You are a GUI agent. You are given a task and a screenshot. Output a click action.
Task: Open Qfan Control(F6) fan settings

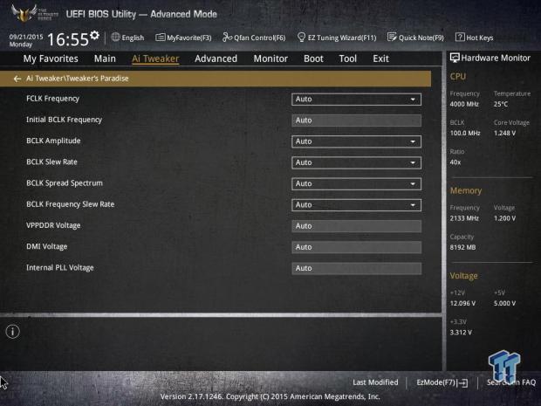[254, 38]
